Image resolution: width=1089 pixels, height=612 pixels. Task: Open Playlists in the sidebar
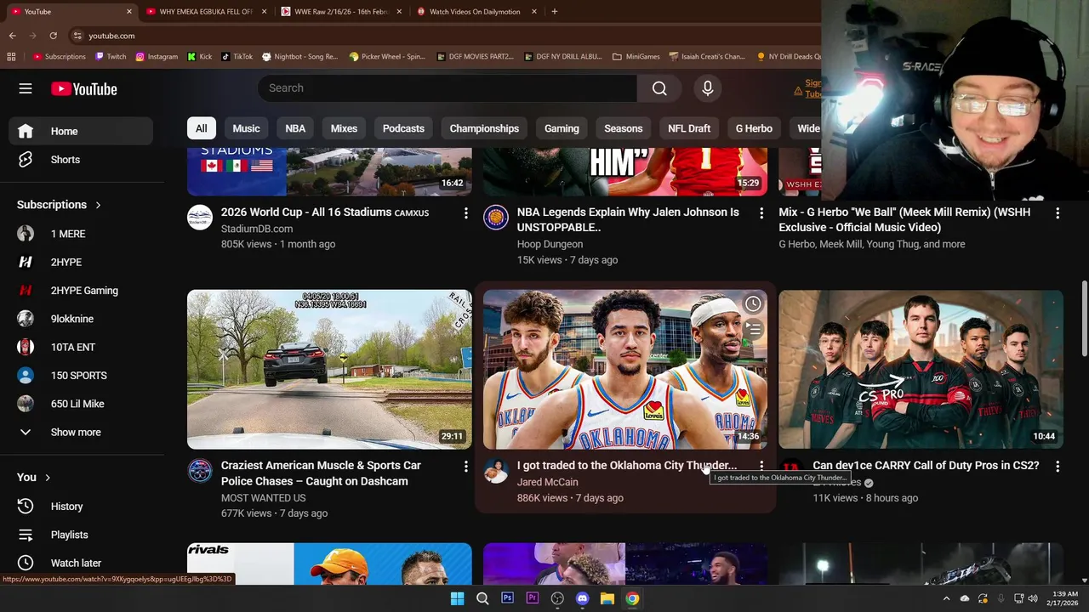(81, 535)
